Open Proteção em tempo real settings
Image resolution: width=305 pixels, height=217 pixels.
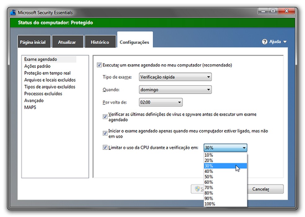(47, 73)
